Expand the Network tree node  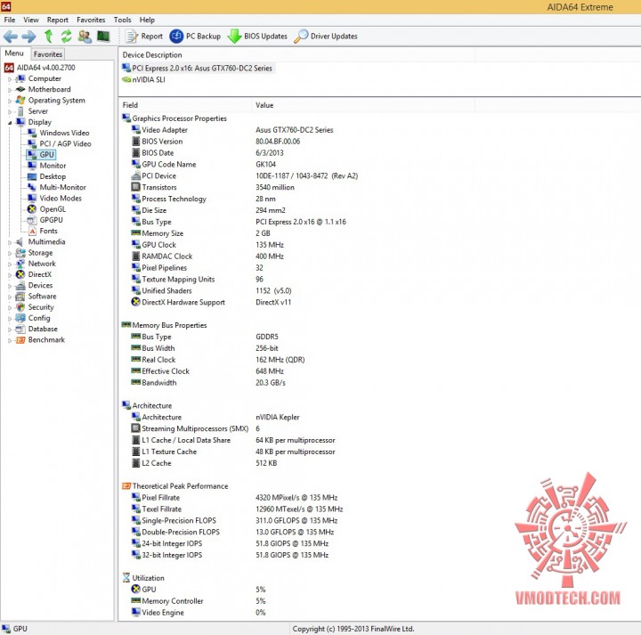click(x=10, y=264)
